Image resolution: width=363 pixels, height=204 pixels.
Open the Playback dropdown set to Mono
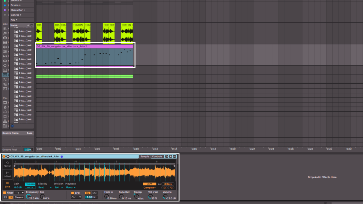pyautogui.click(x=71, y=187)
